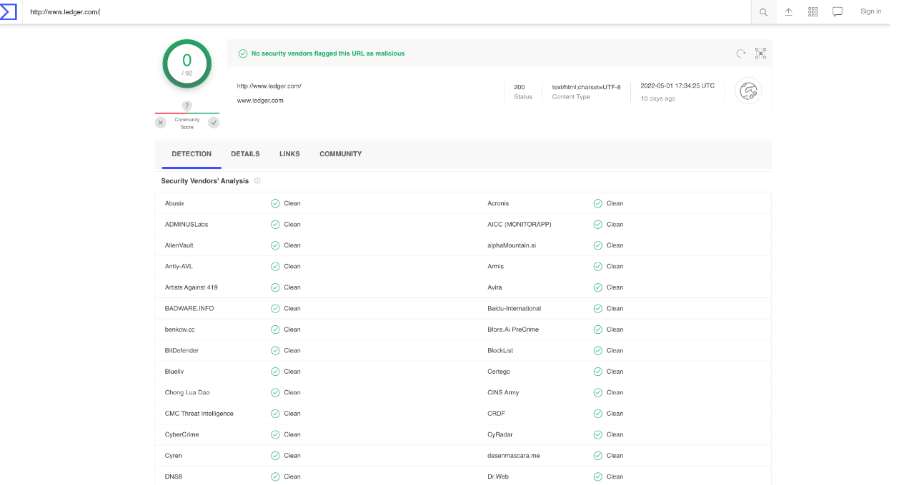
Task: Open the COMMUNITY tab
Action: tap(341, 154)
